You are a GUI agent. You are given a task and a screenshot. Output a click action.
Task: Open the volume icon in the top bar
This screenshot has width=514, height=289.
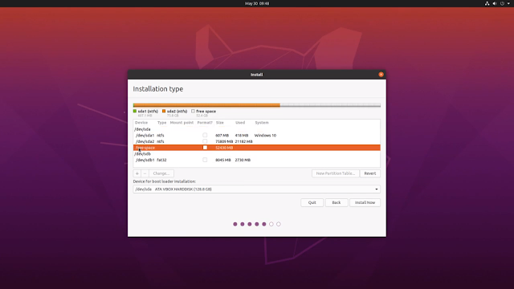point(495,3)
